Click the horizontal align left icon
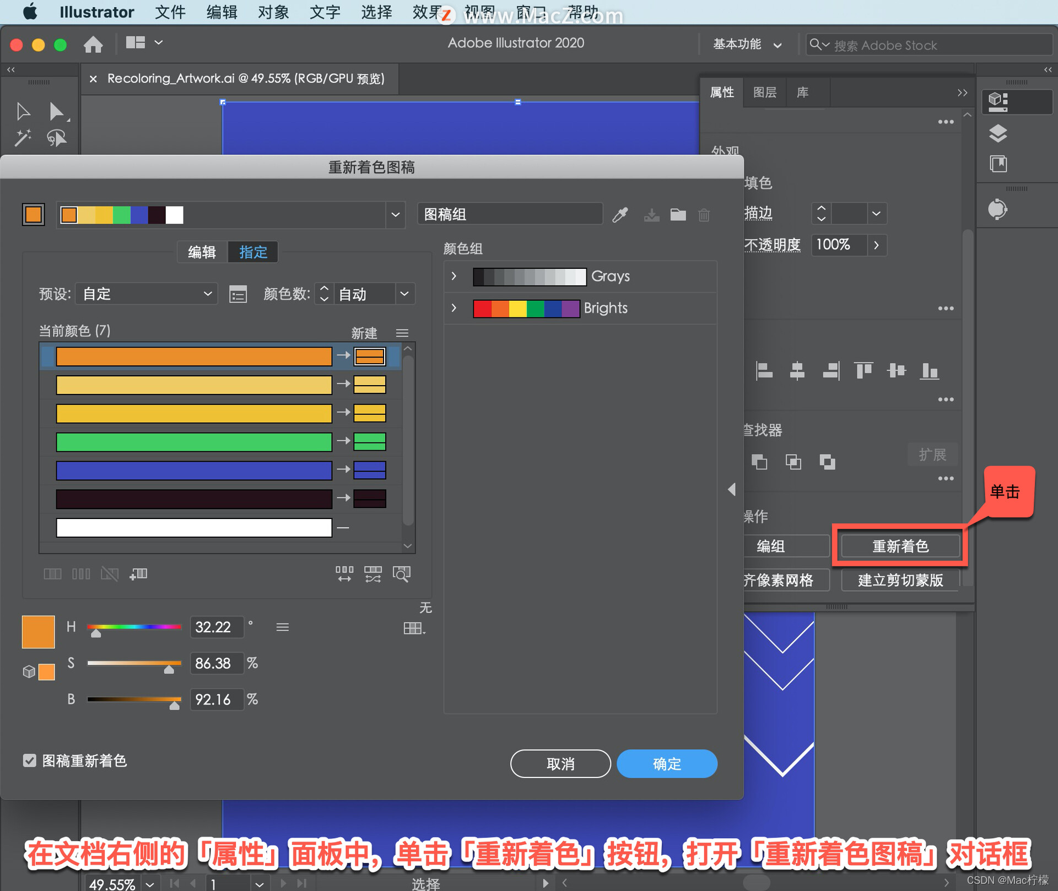Viewport: 1058px width, 891px height. pos(764,371)
